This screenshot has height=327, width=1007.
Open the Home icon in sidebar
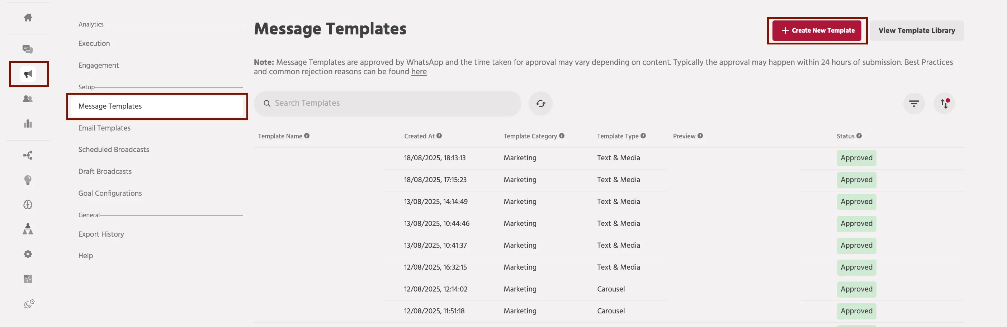click(28, 18)
